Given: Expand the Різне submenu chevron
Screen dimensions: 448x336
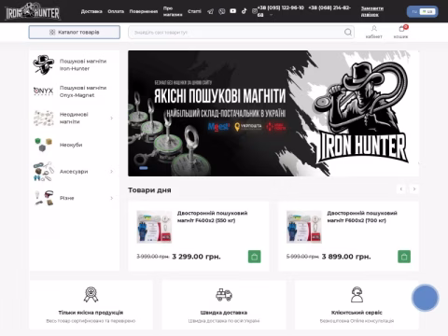Looking at the screenshot, I should (111, 198).
